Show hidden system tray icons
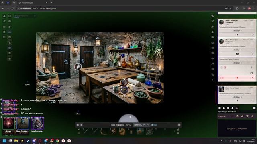This screenshot has width=257, height=144. tap(222, 141)
